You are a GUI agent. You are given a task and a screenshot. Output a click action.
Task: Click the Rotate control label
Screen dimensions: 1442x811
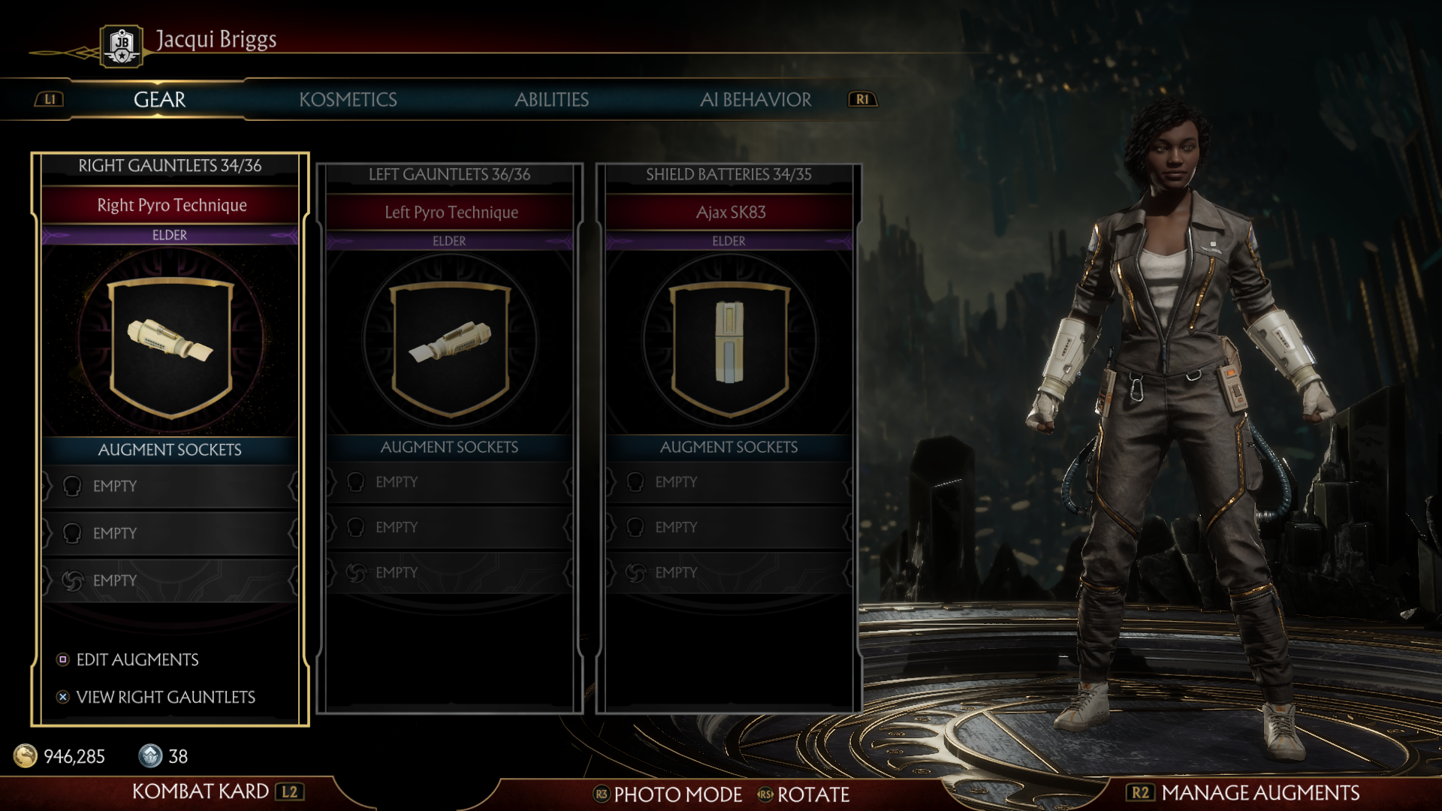coord(813,794)
